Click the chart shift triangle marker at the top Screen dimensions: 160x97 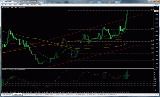pyautogui.click(x=129, y=7)
